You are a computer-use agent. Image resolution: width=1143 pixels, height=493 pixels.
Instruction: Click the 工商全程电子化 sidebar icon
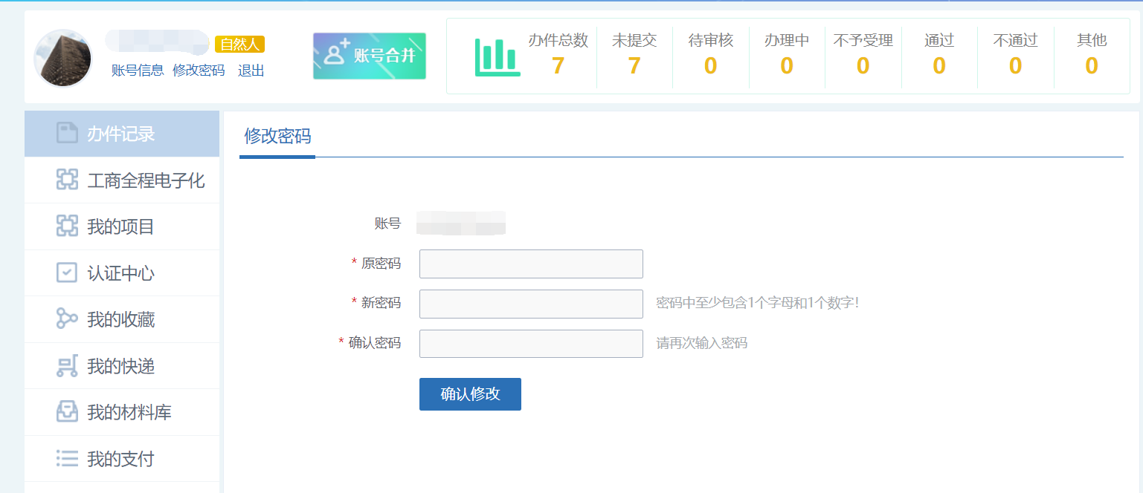pos(68,180)
